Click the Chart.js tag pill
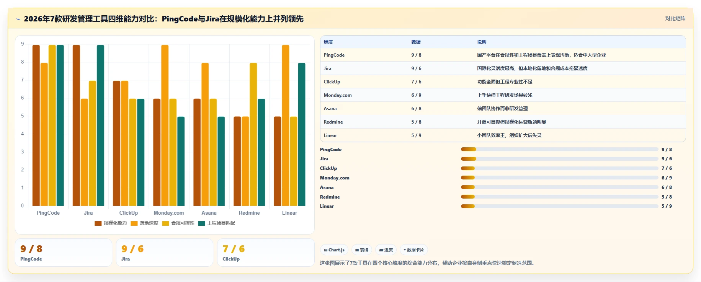This screenshot has width=701, height=282. [334, 250]
